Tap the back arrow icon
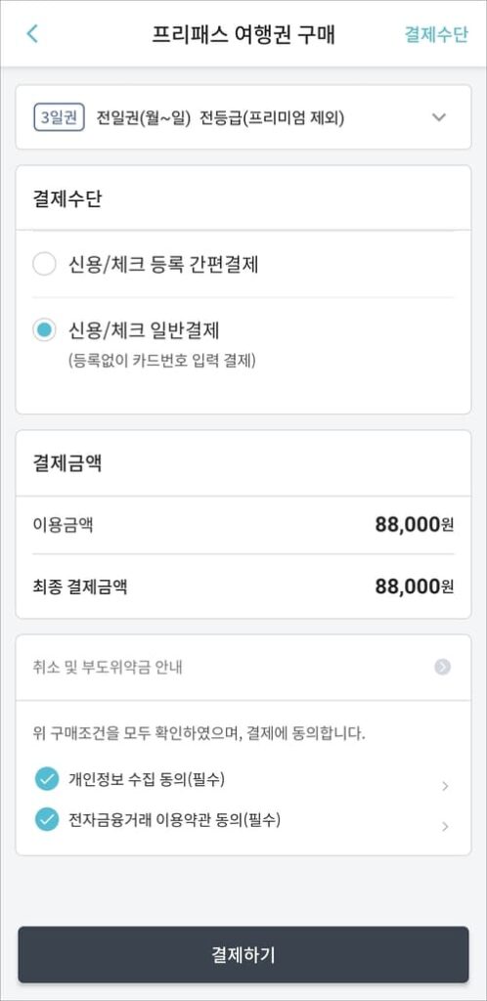The width and height of the screenshot is (487, 1001). click(x=32, y=34)
